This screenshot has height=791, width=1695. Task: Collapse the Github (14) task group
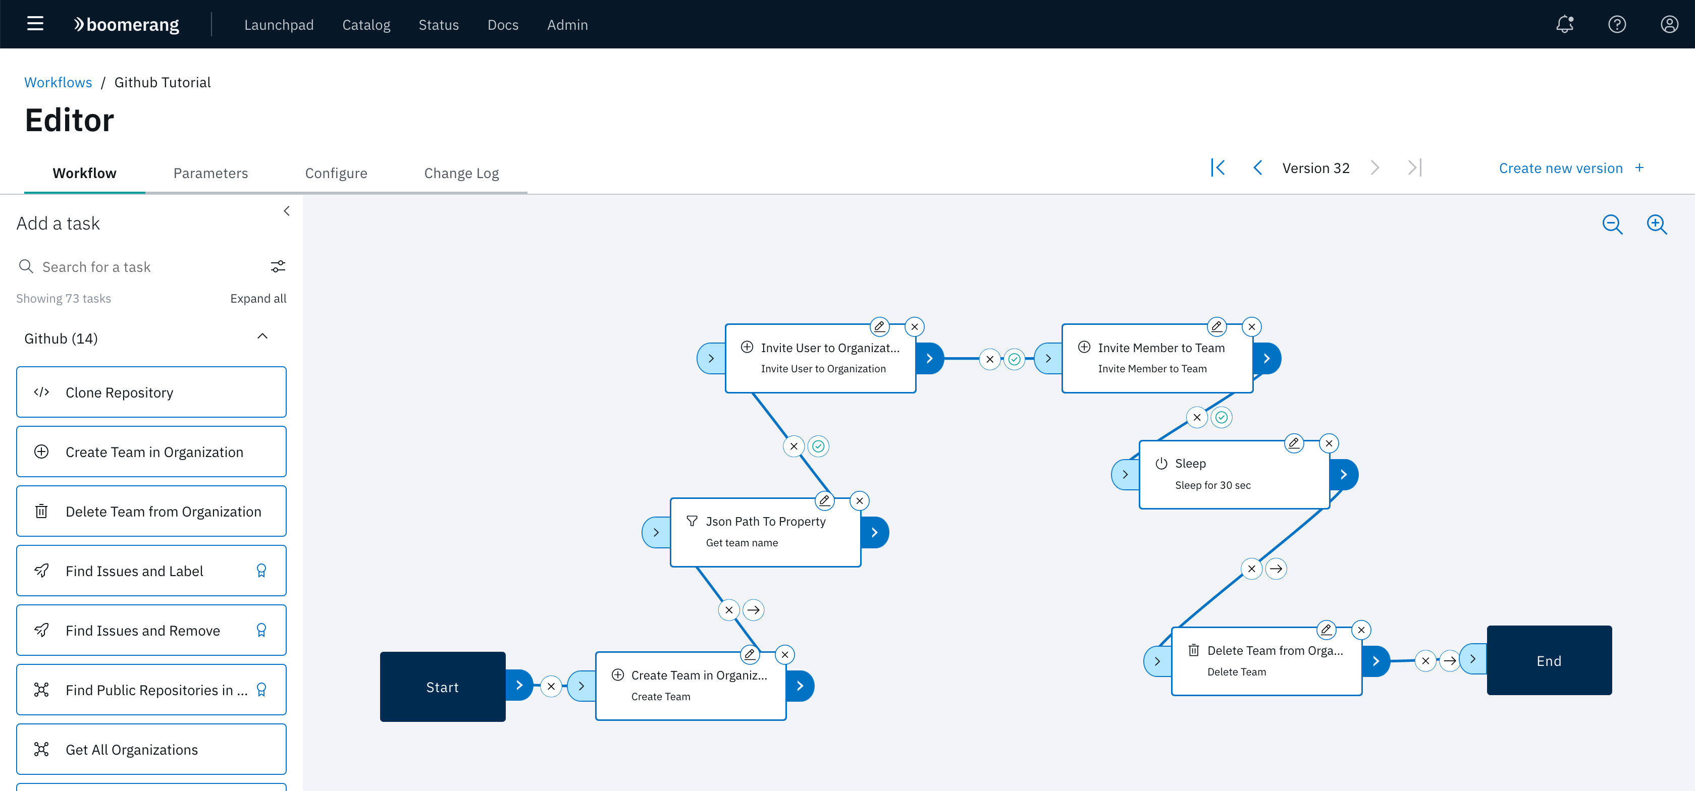[262, 336]
